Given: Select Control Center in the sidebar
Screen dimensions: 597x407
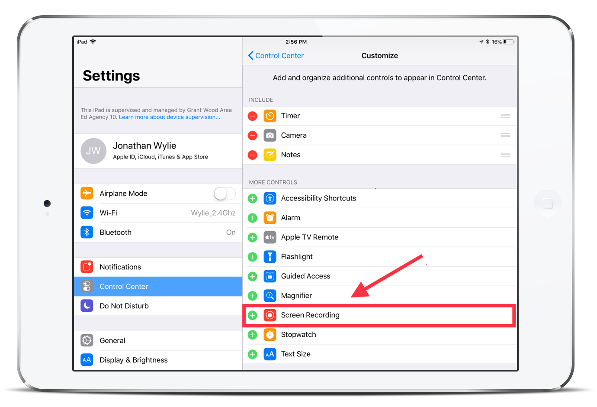Looking at the screenshot, I should 158,287.
